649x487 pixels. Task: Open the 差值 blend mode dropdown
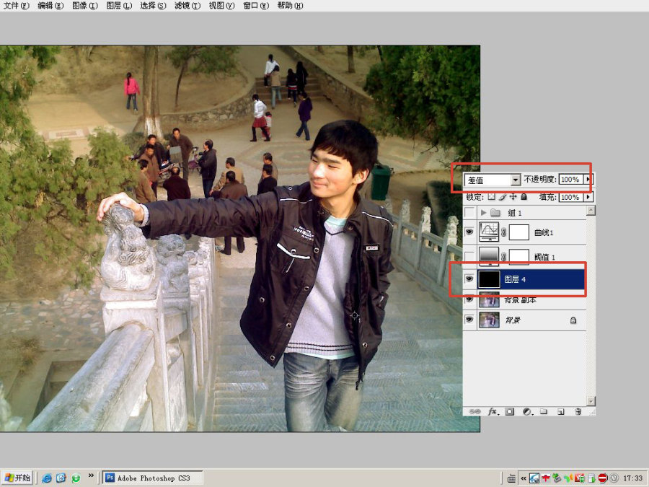(x=492, y=180)
